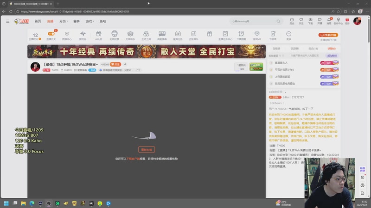The width and height of the screenshot is (371, 208).
Task: Click the share arrow beside stream title
Action: 125,64
